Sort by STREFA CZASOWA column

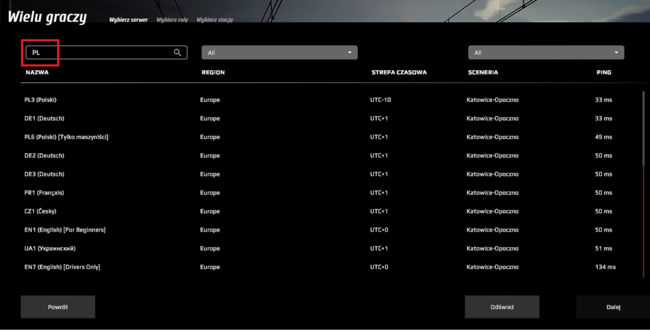pos(399,73)
